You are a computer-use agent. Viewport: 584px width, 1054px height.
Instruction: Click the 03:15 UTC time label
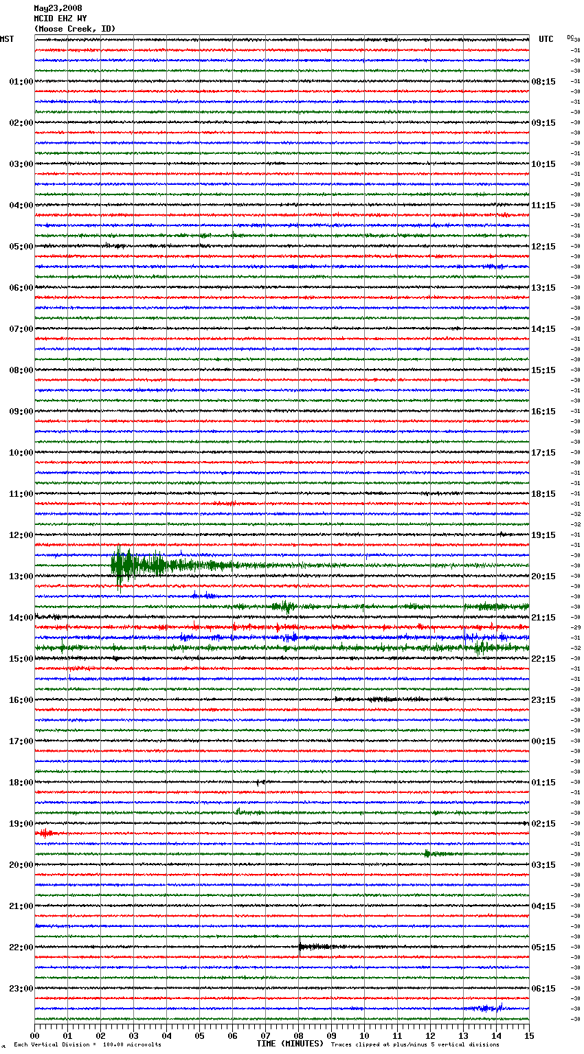click(x=543, y=865)
